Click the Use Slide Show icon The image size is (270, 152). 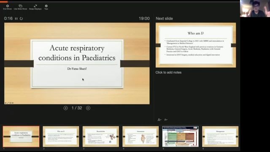click(20, 6)
